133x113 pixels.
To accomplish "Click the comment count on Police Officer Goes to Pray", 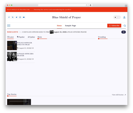I will tap(32, 48).
